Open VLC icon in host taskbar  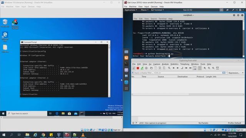coord(83,135)
